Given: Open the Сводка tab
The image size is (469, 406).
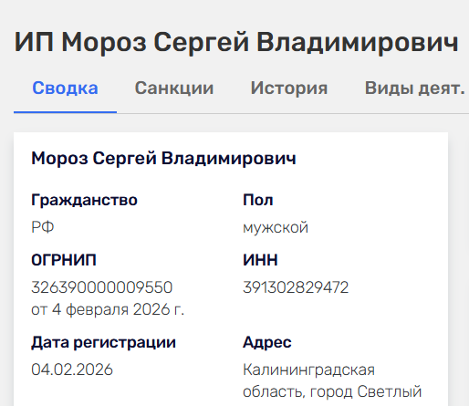Looking at the screenshot, I should [x=65, y=88].
